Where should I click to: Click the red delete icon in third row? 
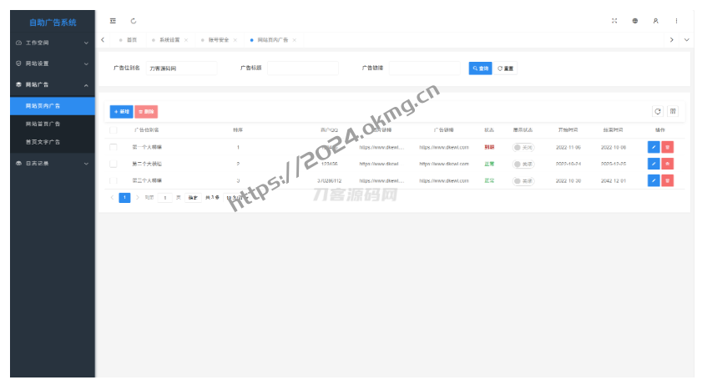668,180
